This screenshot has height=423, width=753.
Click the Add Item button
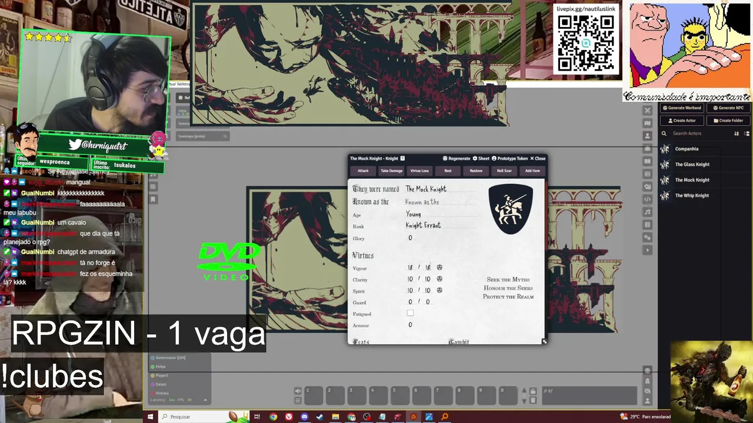(x=532, y=171)
